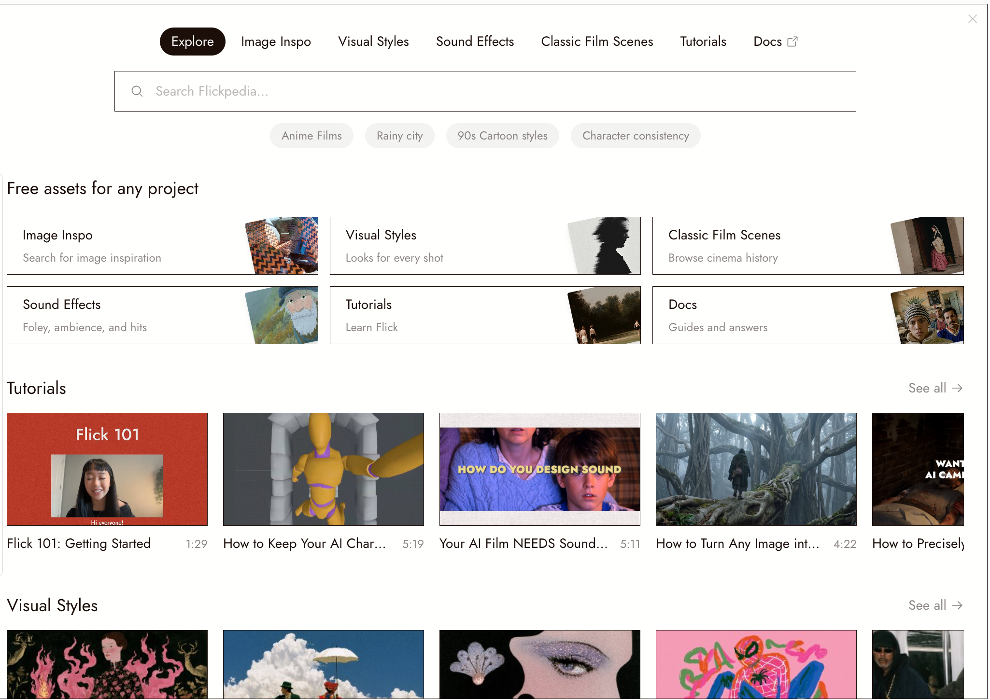Open the Classic Film Scenes card
This screenshot has height=700, width=990.
coord(808,246)
